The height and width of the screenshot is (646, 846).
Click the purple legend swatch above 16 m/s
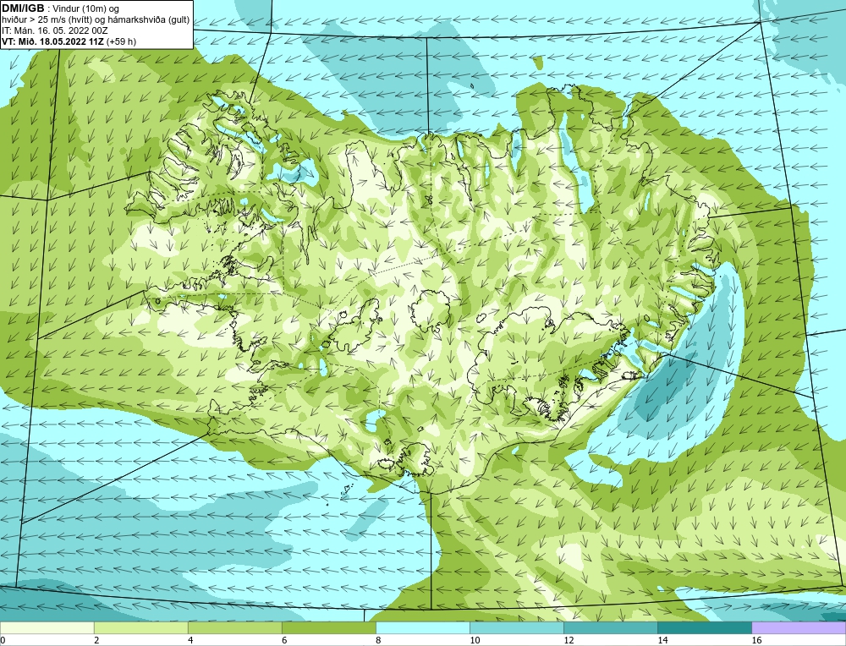click(x=799, y=628)
